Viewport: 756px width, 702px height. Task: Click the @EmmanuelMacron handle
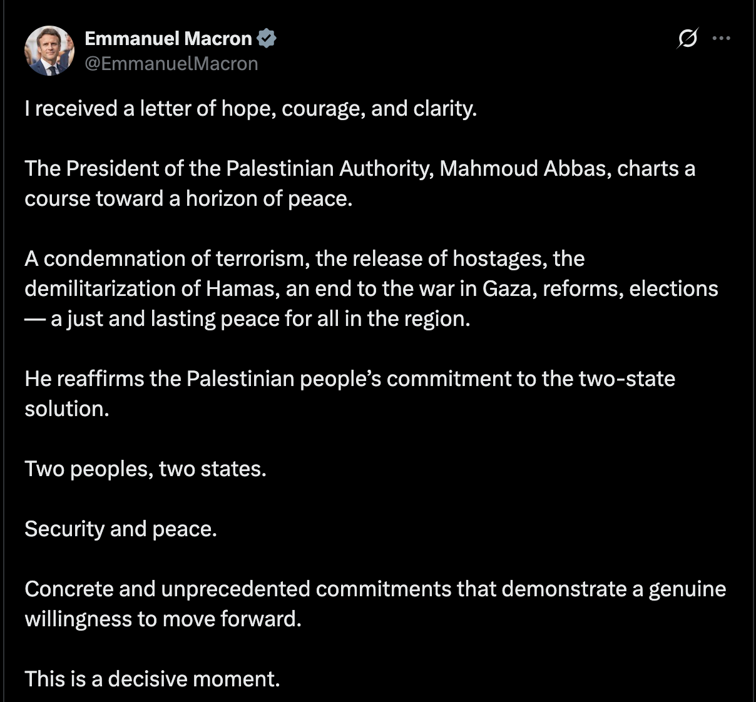pyautogui.click(x=171, y=64)
